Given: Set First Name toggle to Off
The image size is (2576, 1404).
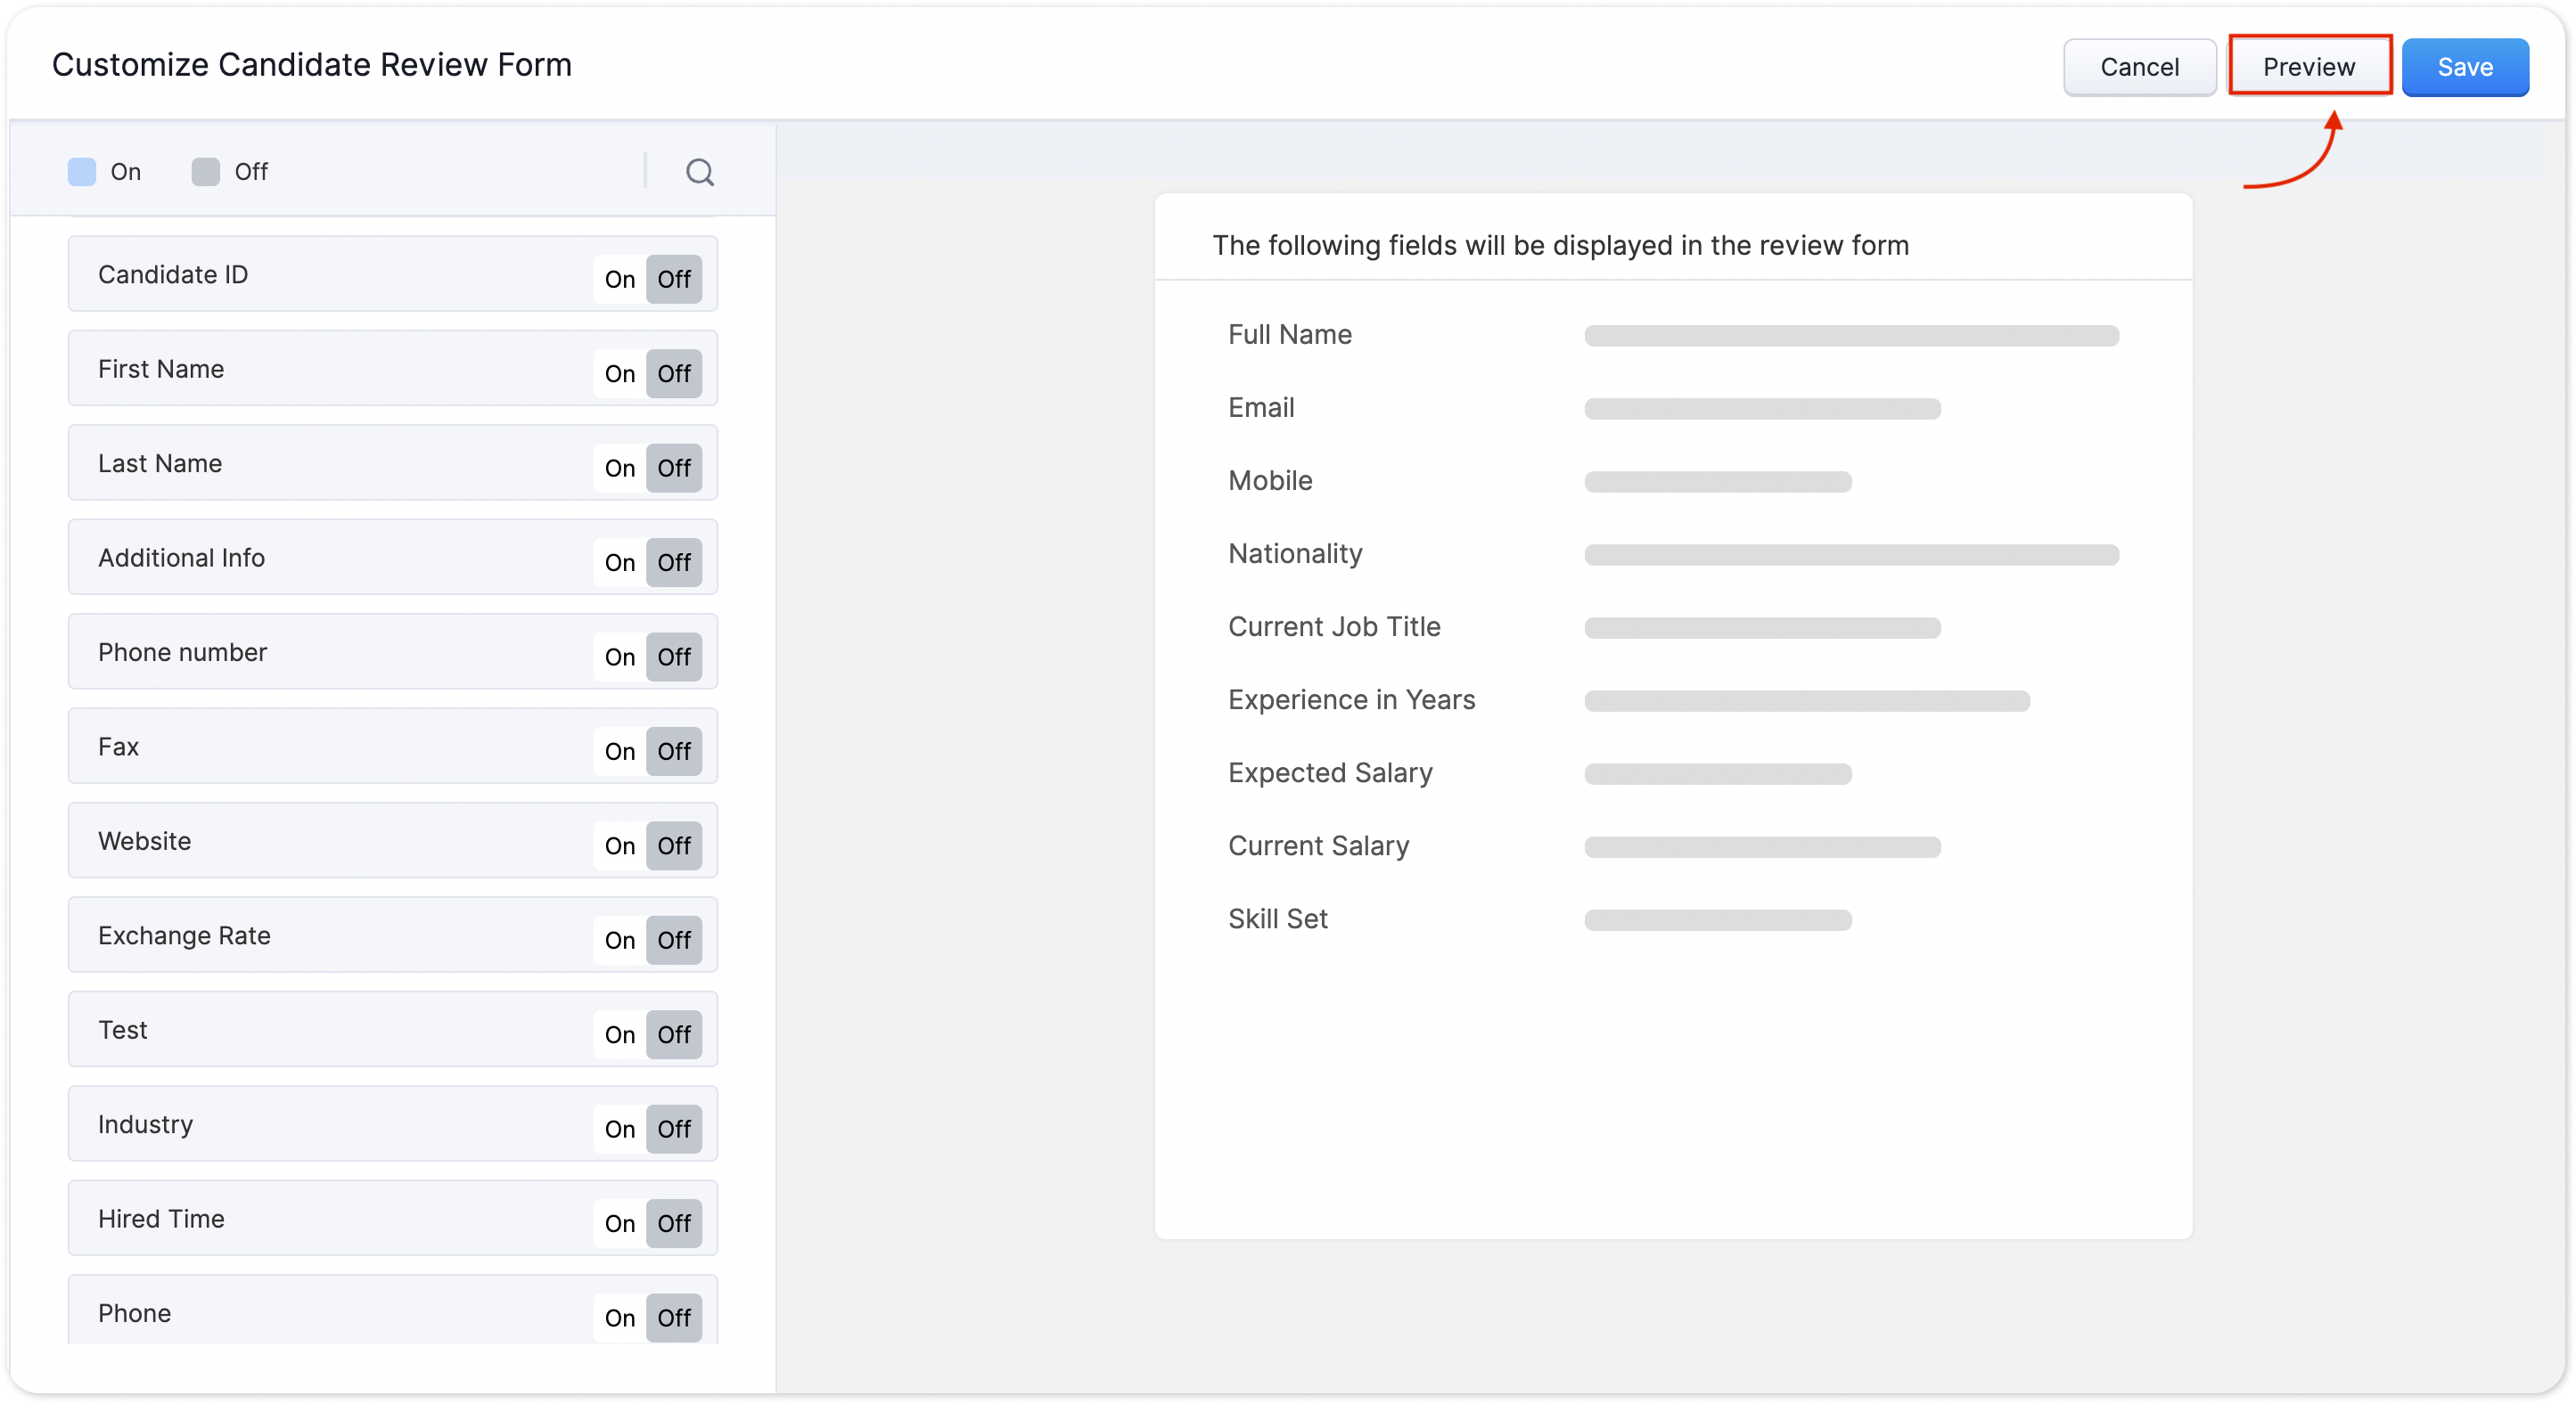Looking at the screenshot, I should 674,374.
